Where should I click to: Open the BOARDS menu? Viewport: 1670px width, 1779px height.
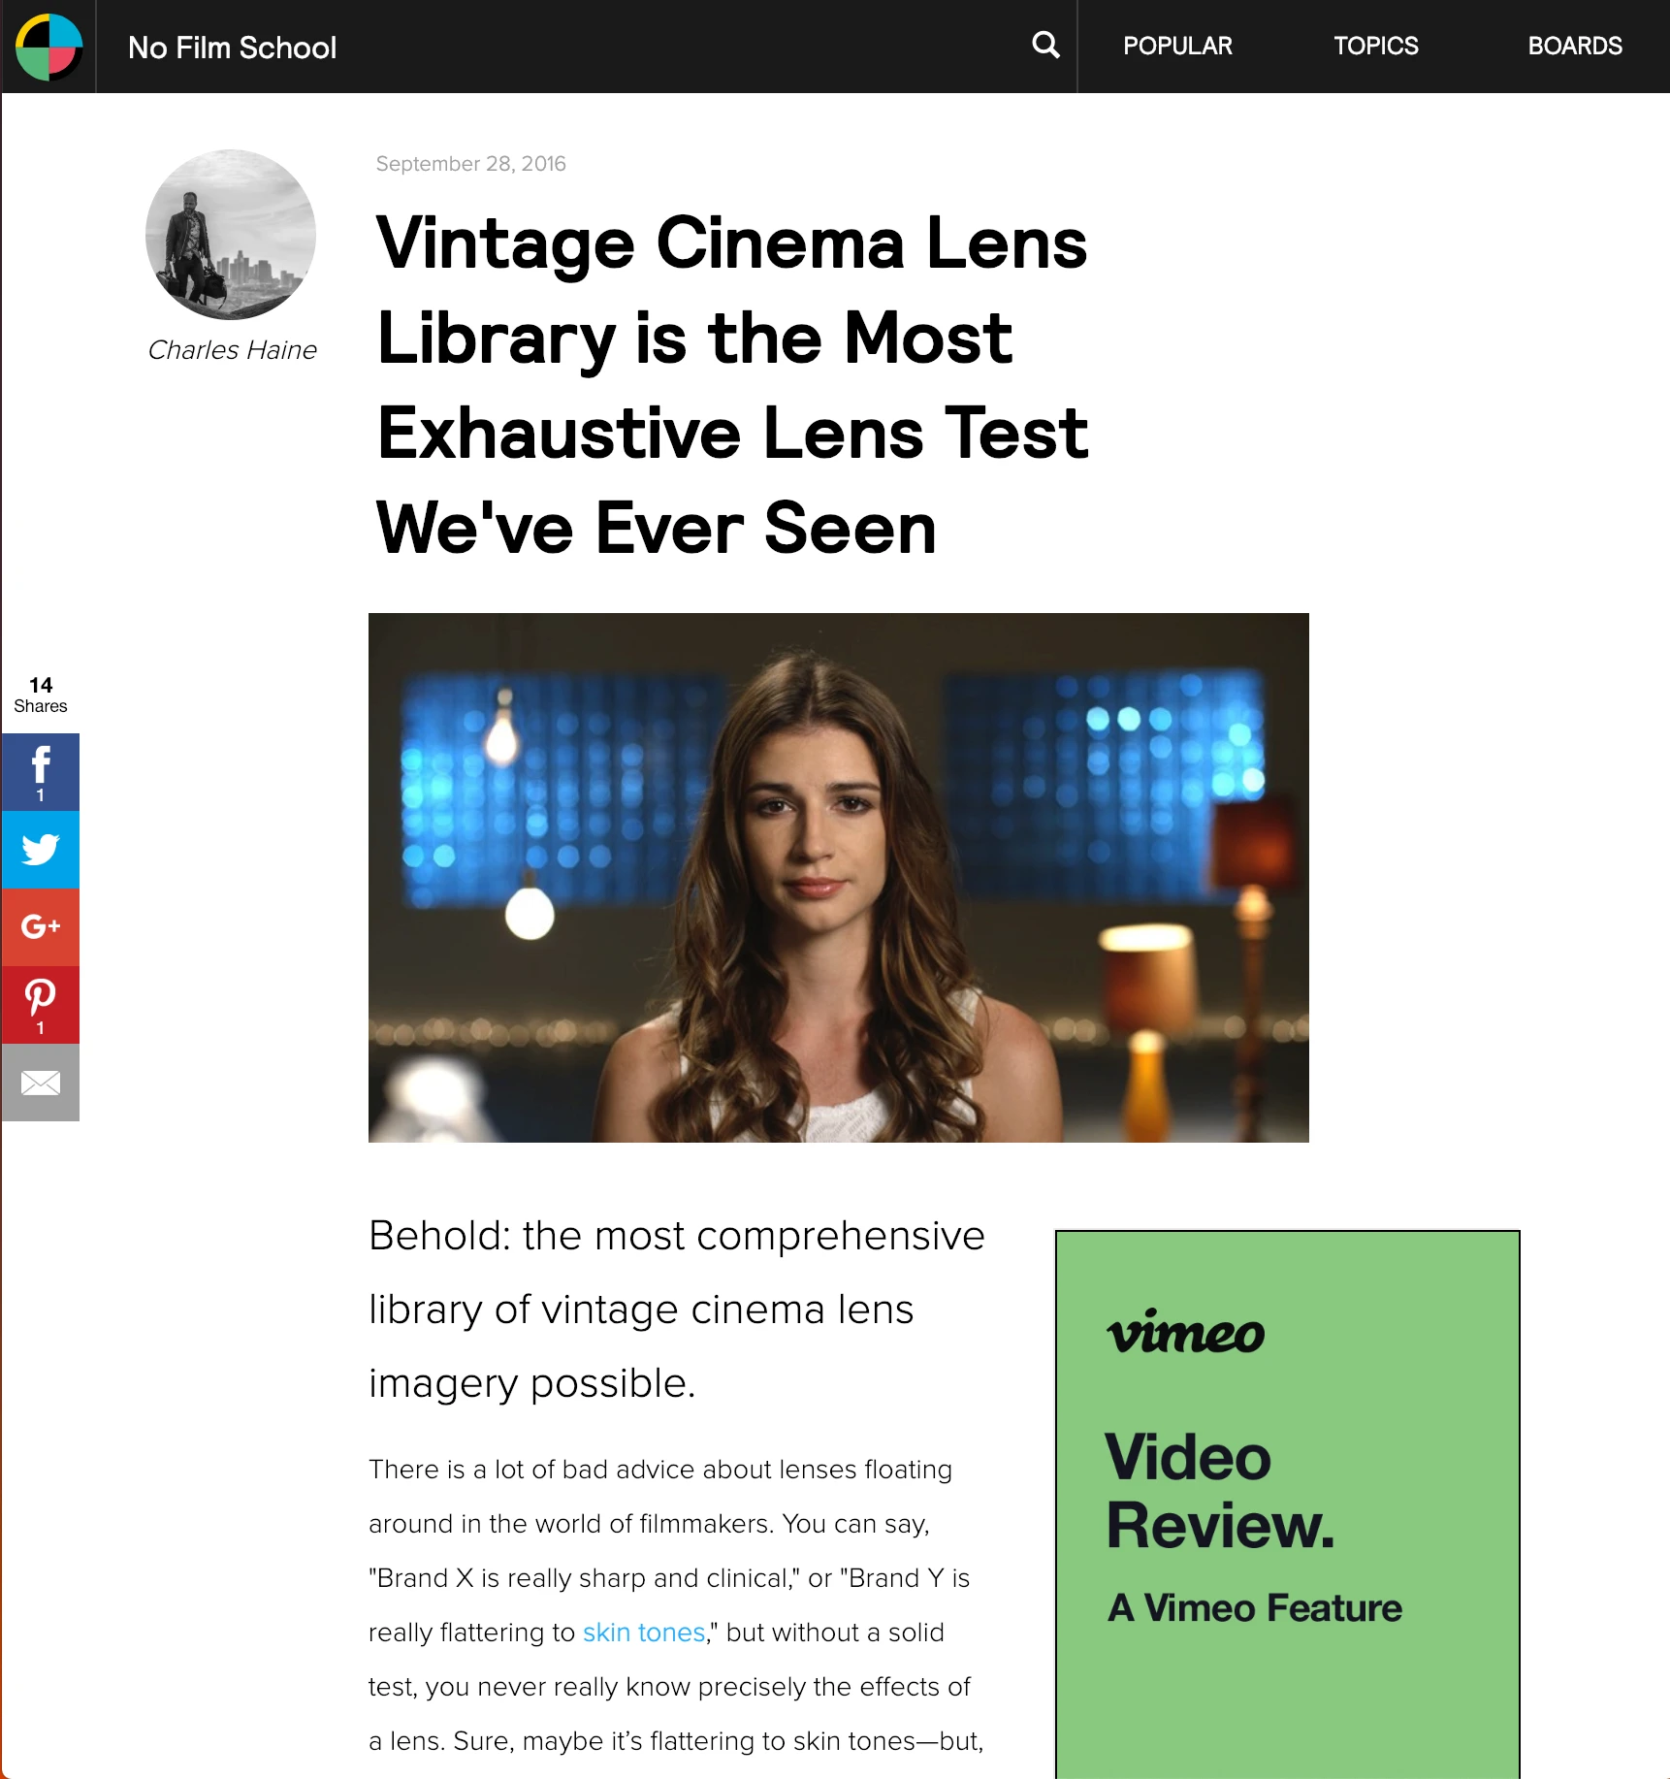click(1575, 46)
